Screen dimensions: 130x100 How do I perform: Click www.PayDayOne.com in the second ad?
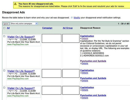(x=18, y=79)
